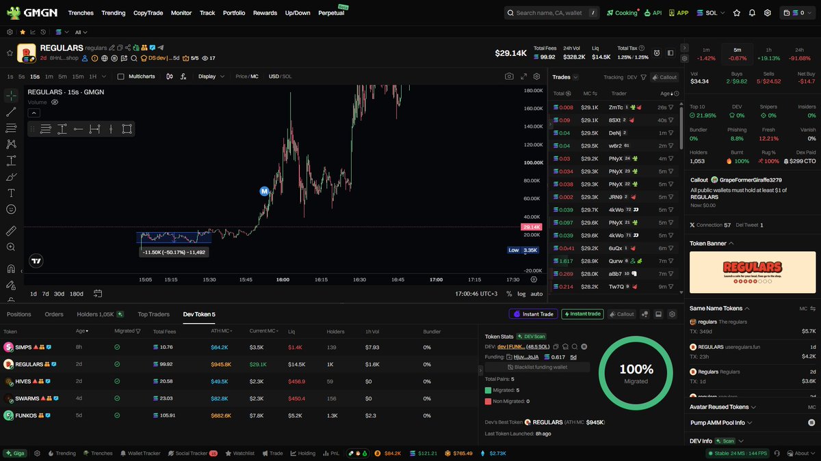The image size is (821, 461).
Task: Change candle chart type icon
Action: [169, 76]
